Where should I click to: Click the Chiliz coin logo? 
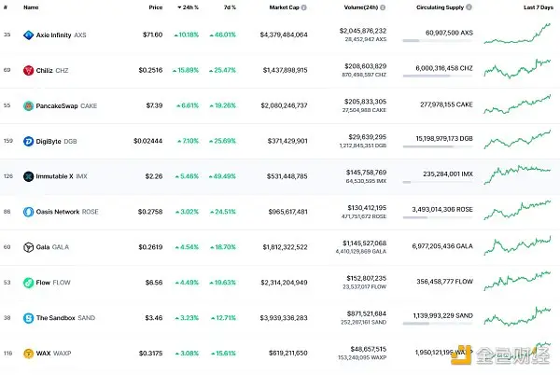tap(28, 69)
